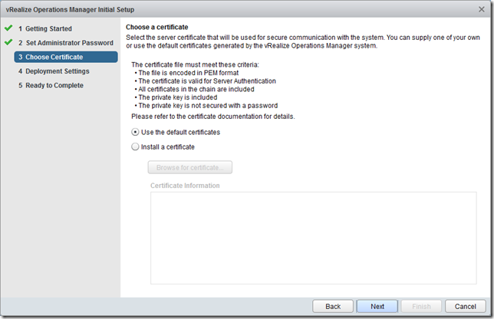
Task: Click the Certificate Information label
Action: point(185,186)
